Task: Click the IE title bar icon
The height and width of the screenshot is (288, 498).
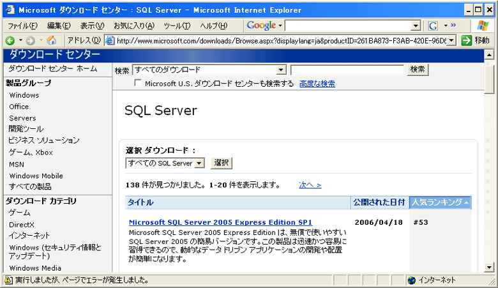Action: (x=10, y=10)
